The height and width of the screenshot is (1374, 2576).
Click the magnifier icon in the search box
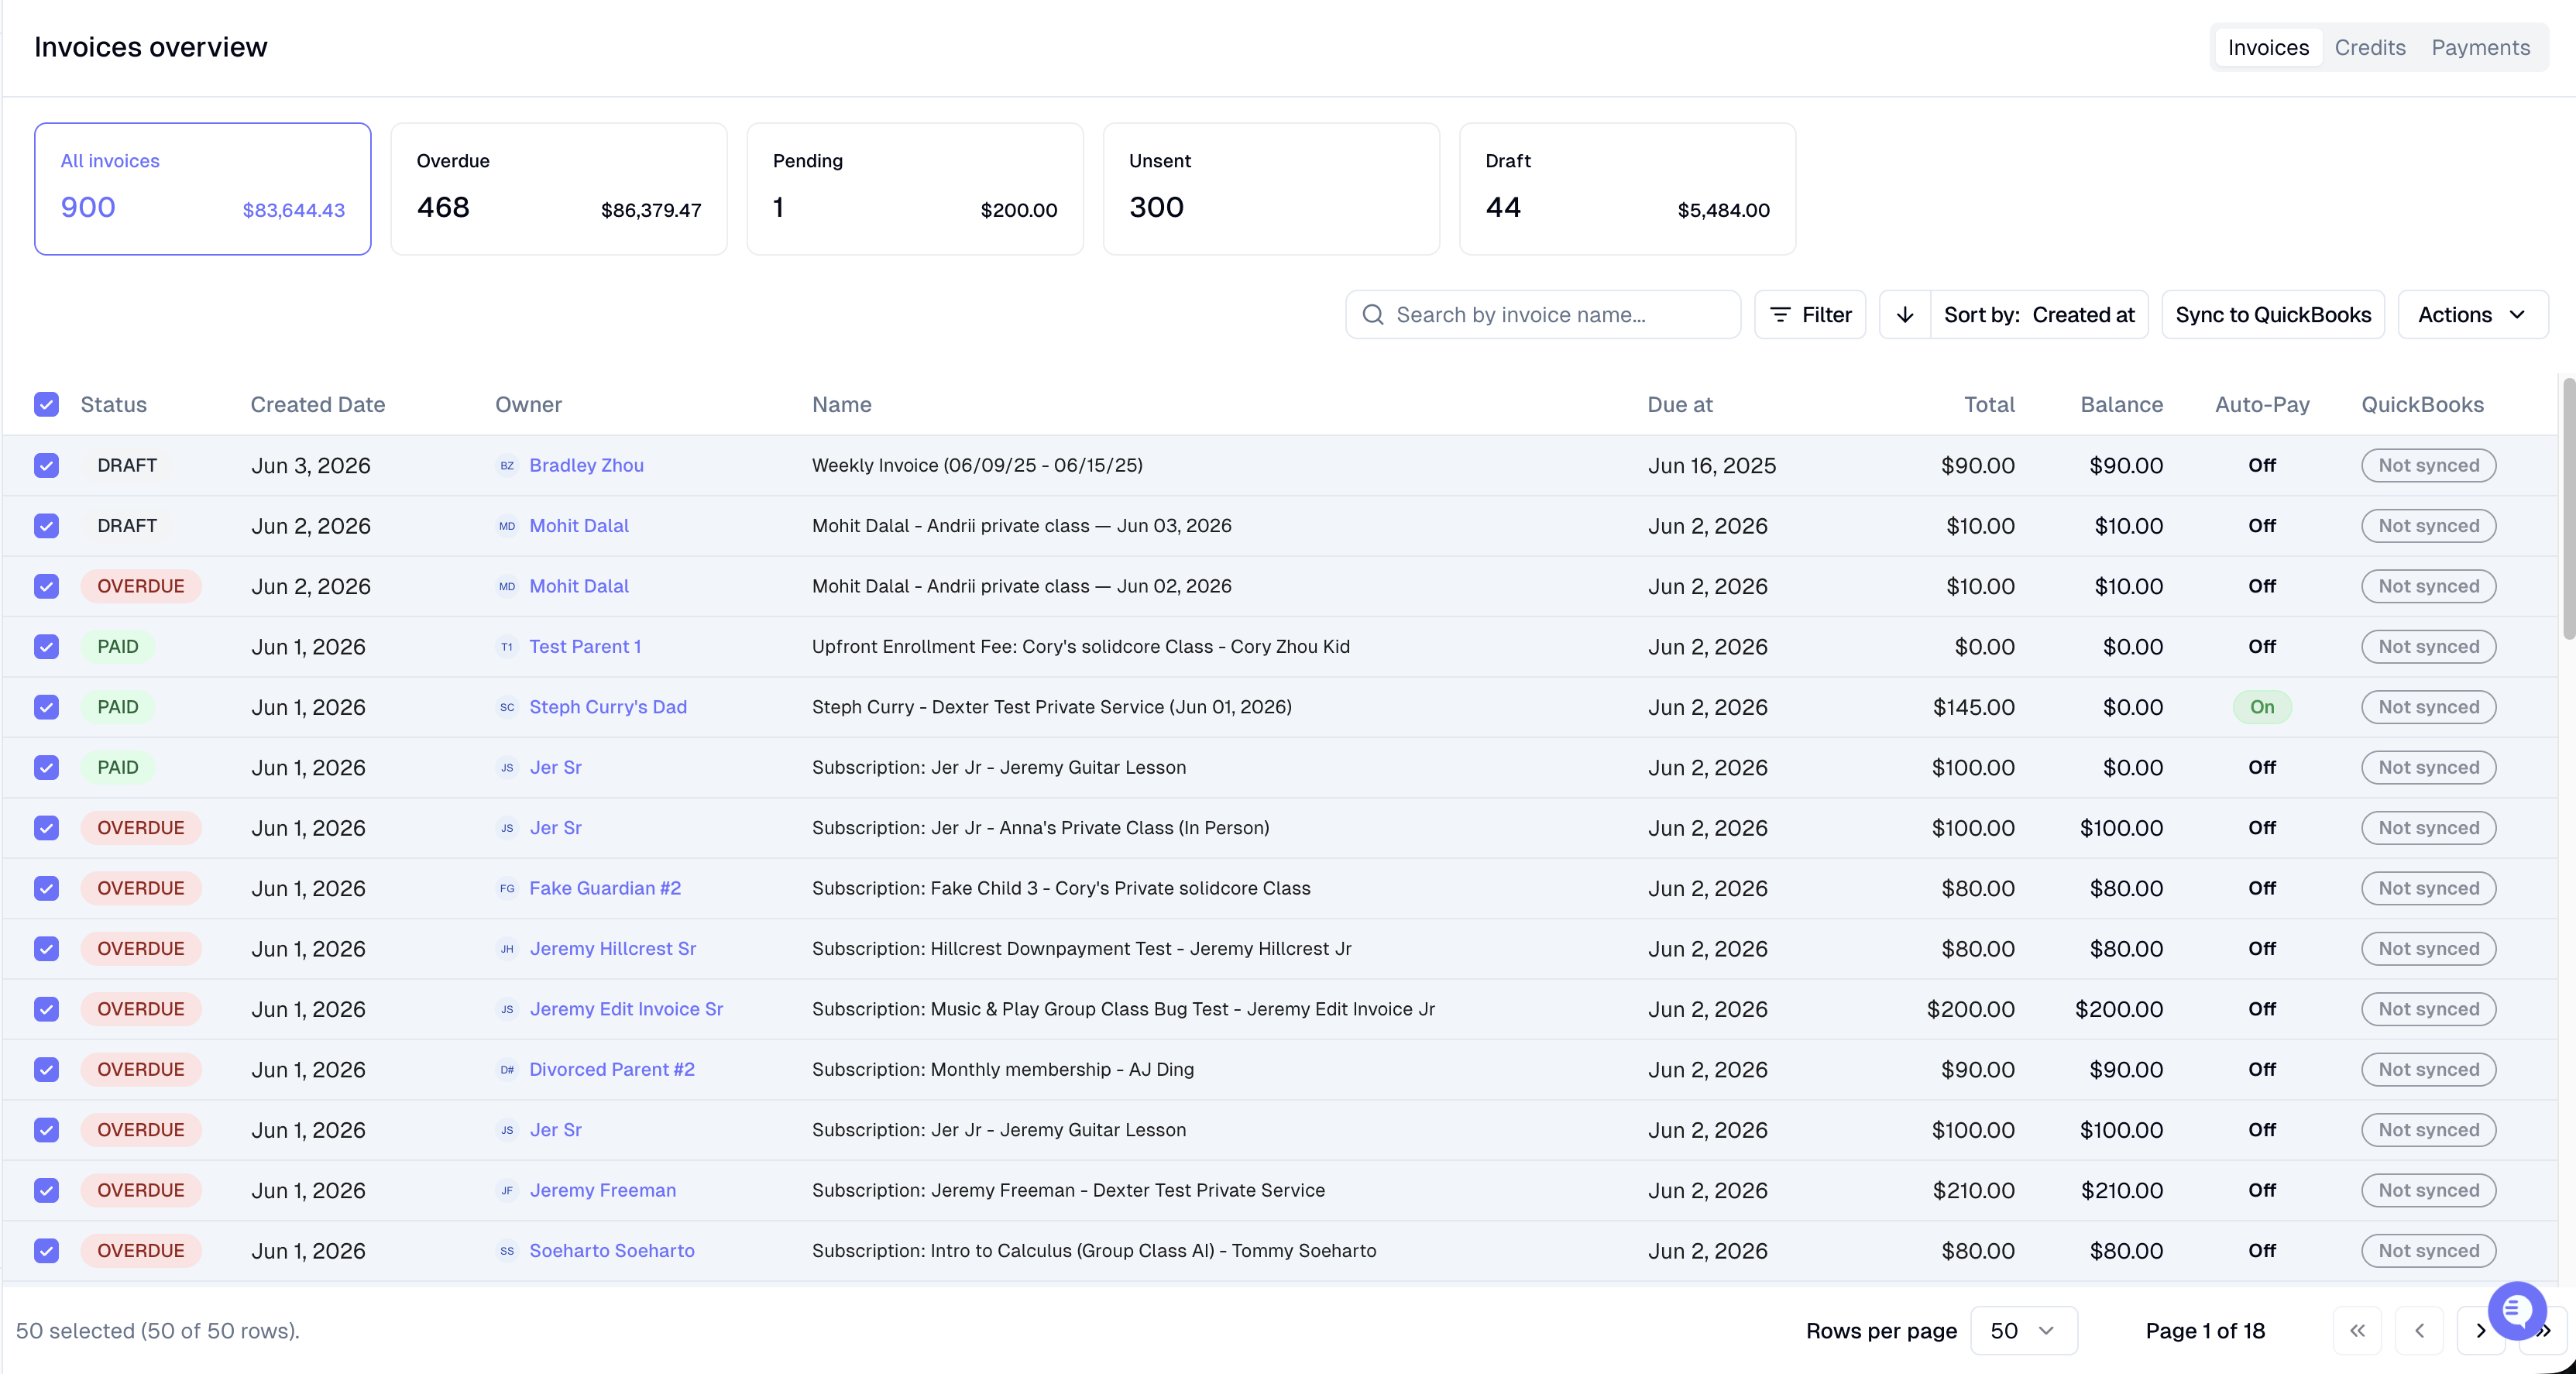coord(1373,315)
